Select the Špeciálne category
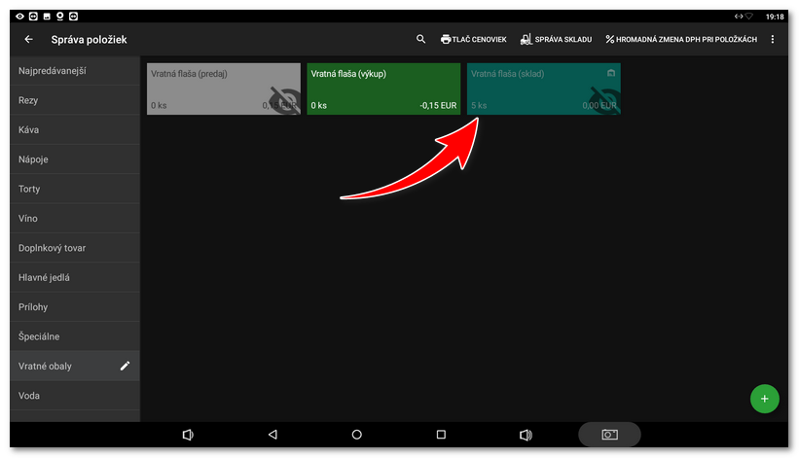Image resolution: width=799 pixels, height=458 pixels. point(75,336)
